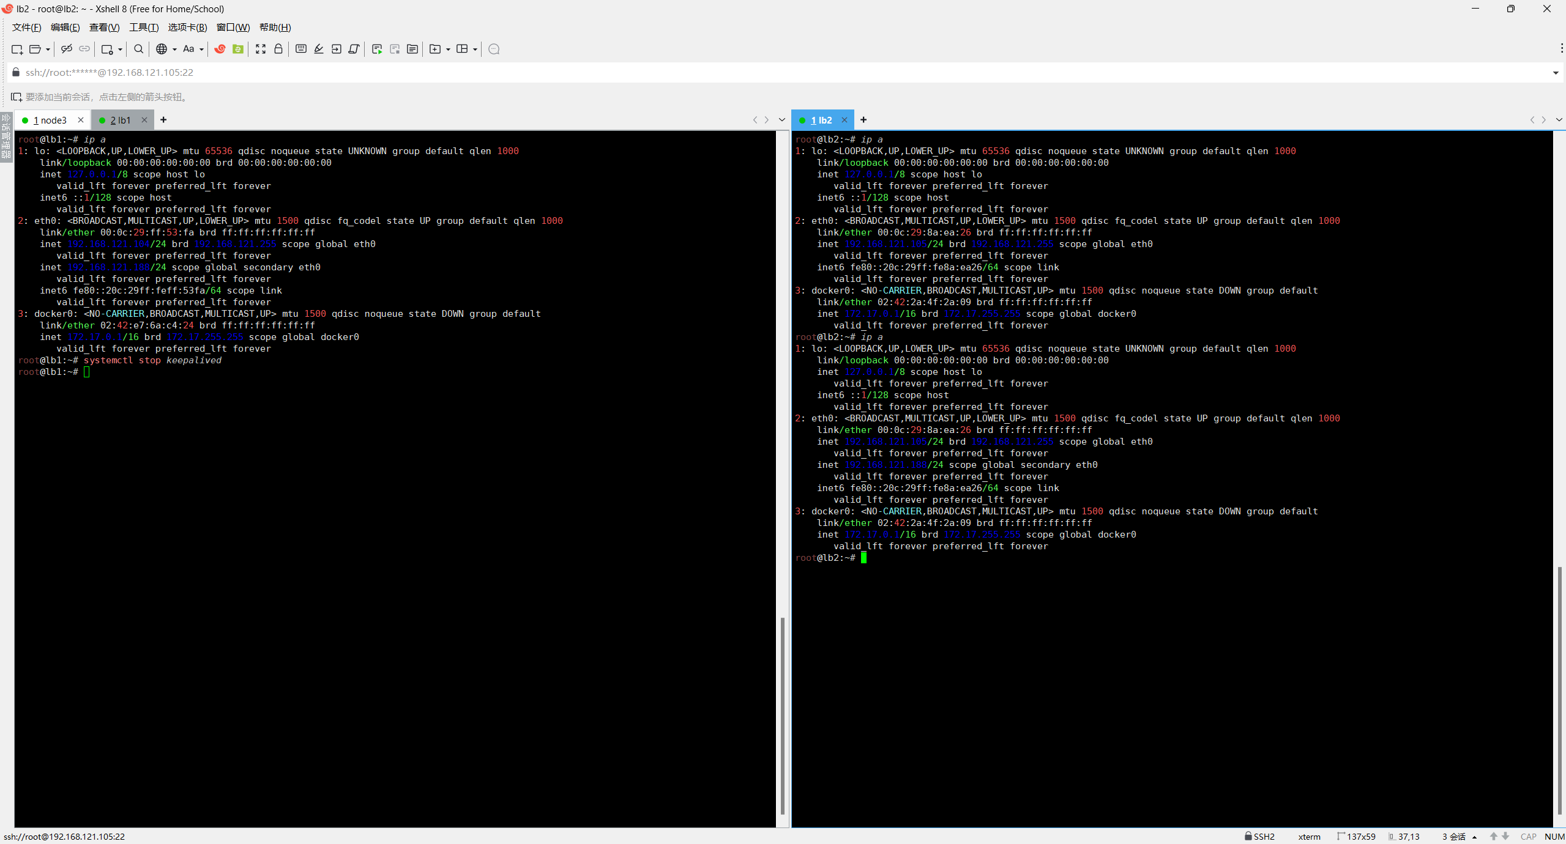Click add current session arrow button

click(x=16, y=97)
